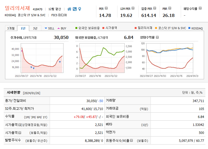Click 유동주식수 value 5,097,979 / 60.77
The height and width of the screenshot is (149, 208).
pyautogui.click(x=191, y=141)
